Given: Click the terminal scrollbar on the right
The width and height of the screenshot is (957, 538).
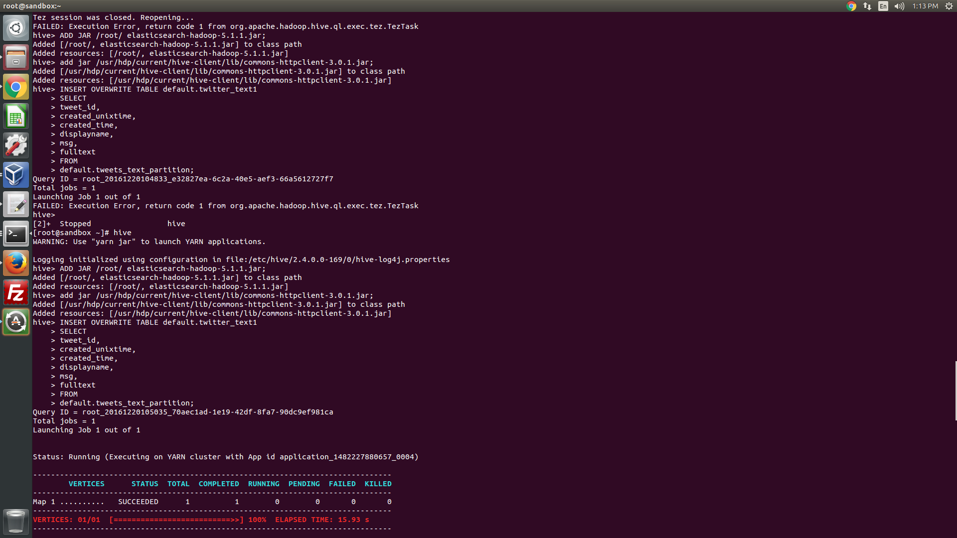Looking at the screenshot, I should tap(955, 389).
